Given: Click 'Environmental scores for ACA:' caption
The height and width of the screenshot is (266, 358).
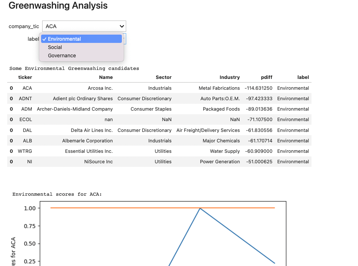Looking at the screenshot, I should (57, 194).
